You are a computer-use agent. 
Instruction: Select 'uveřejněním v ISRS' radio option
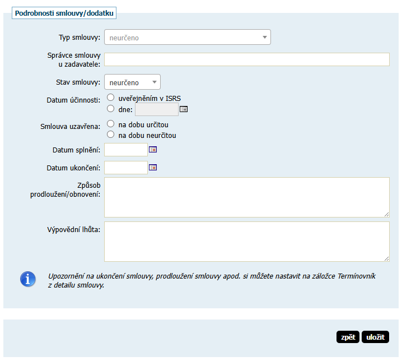click(110, 98)
